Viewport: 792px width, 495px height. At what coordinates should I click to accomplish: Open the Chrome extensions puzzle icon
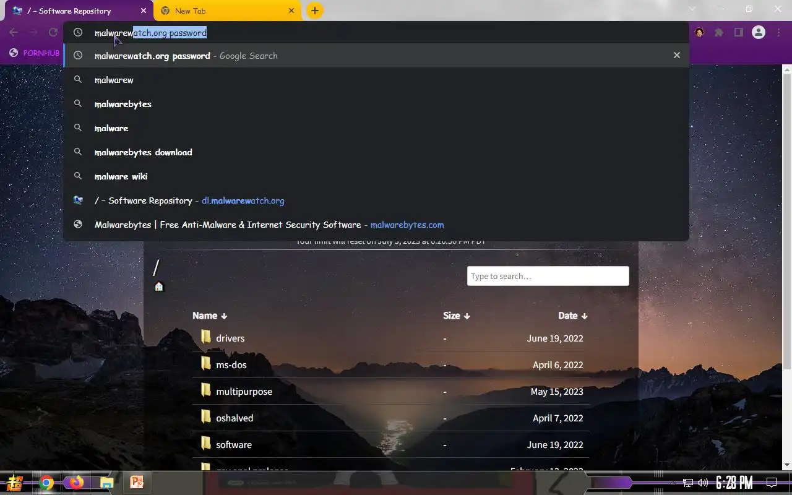[x=719, y=33]
